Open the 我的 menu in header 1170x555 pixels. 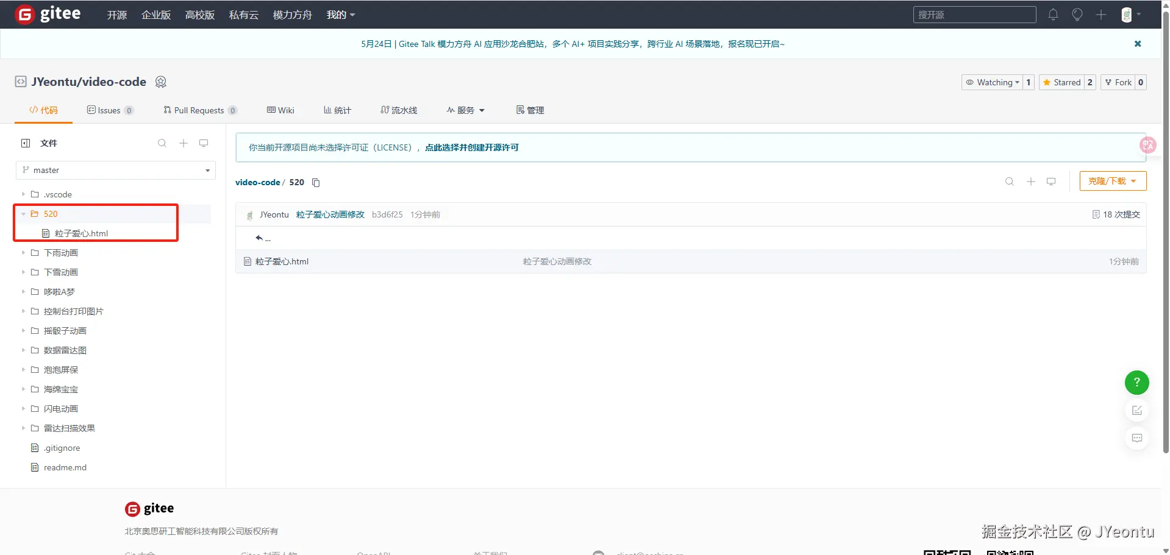341,15
